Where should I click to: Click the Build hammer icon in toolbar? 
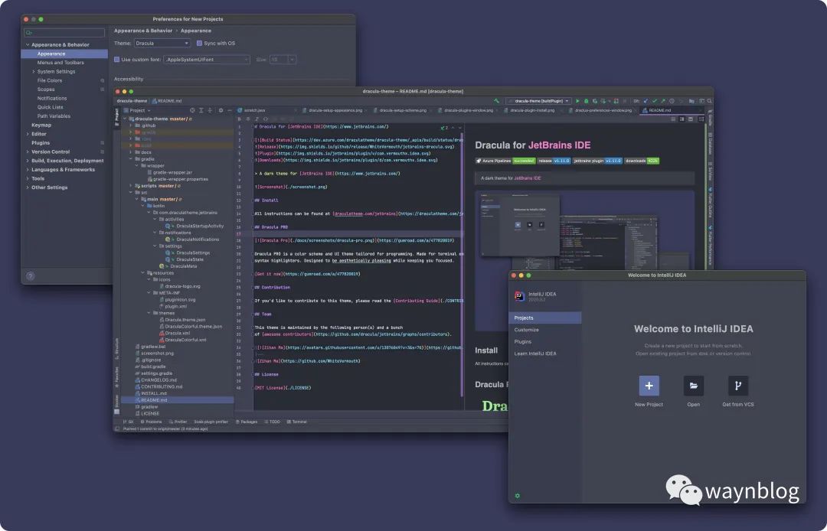tap(496, 101)
